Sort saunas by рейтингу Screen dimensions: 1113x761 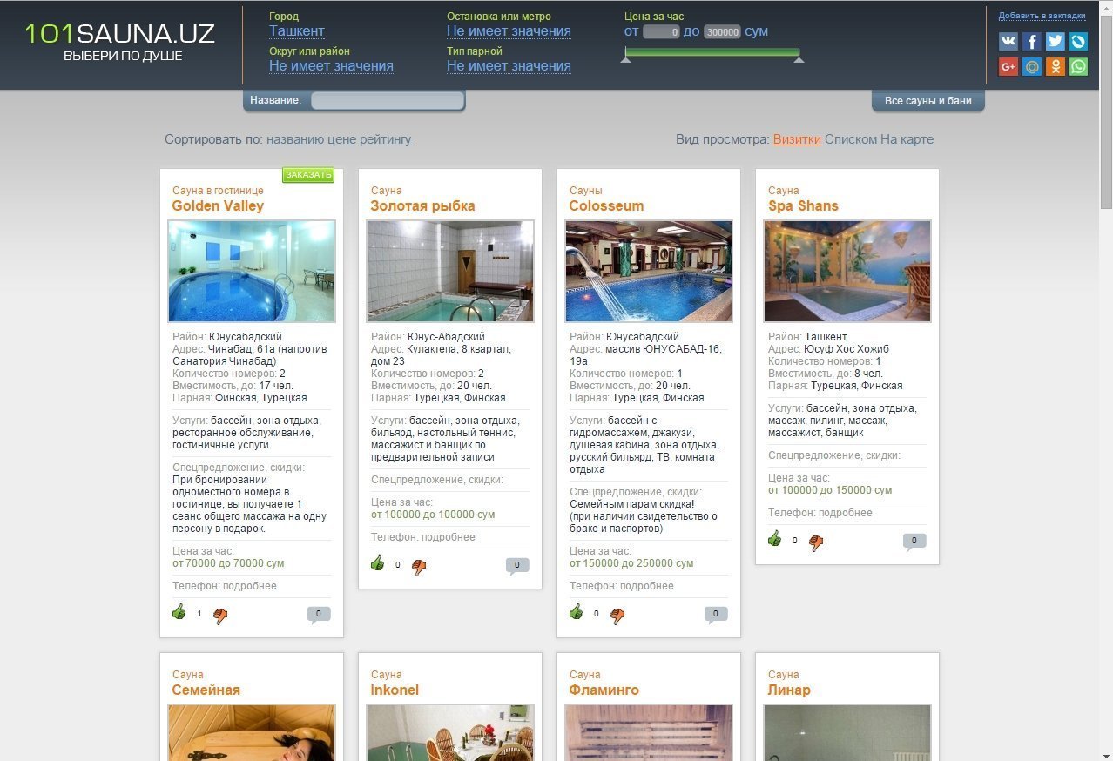point(386,139)
